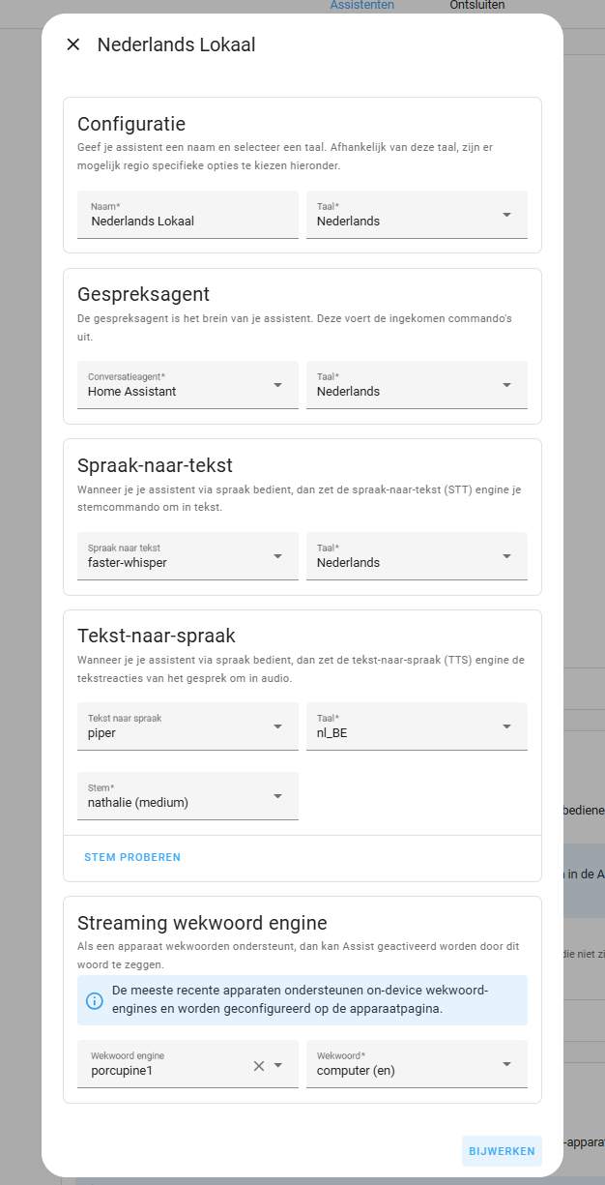605x1185 pixels.
Task: Edit the Naam text field
Action: 187,214
